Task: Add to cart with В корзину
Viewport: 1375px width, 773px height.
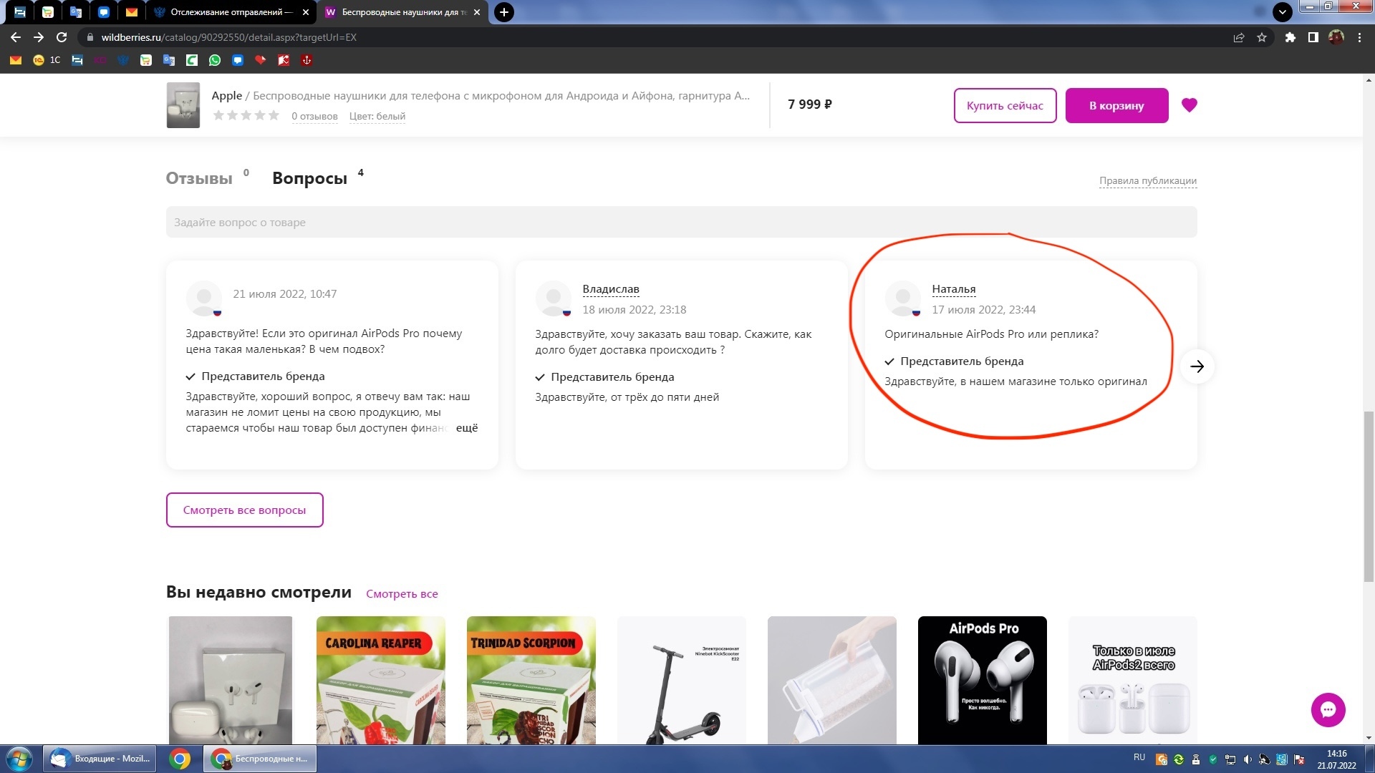Action: coord(1116,105)
